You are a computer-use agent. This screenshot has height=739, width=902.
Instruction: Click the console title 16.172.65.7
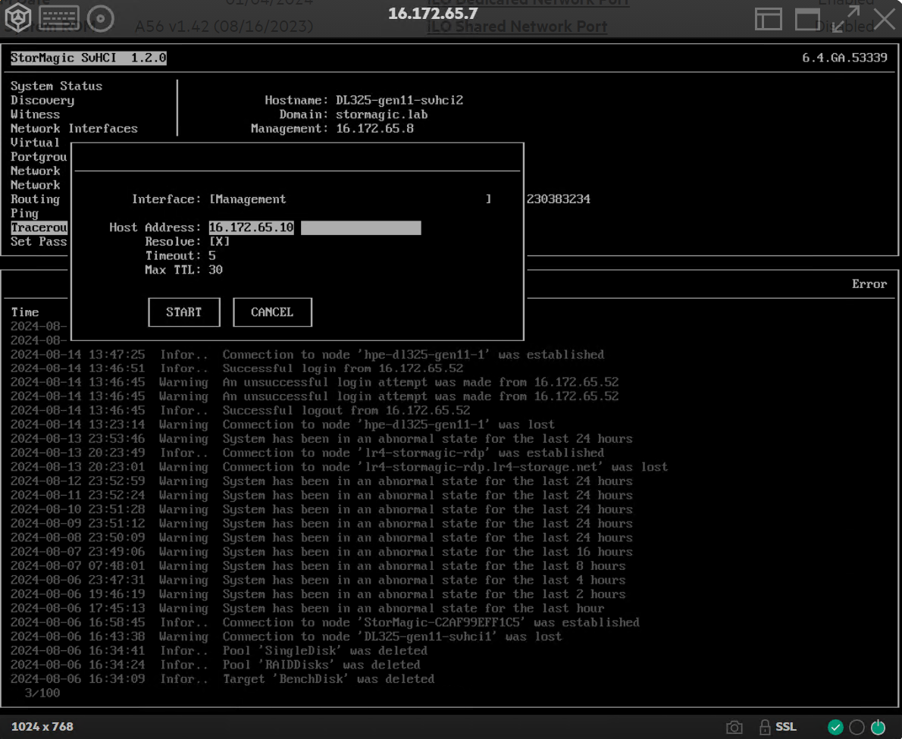coord(433,13)
